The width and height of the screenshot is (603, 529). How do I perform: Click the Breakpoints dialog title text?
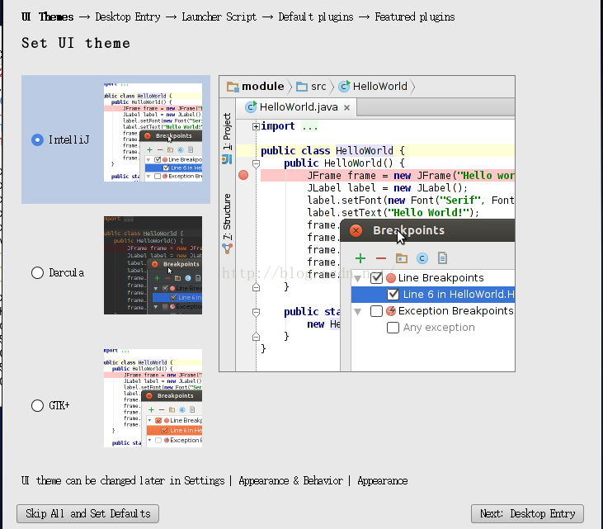(x=409, y=230)
